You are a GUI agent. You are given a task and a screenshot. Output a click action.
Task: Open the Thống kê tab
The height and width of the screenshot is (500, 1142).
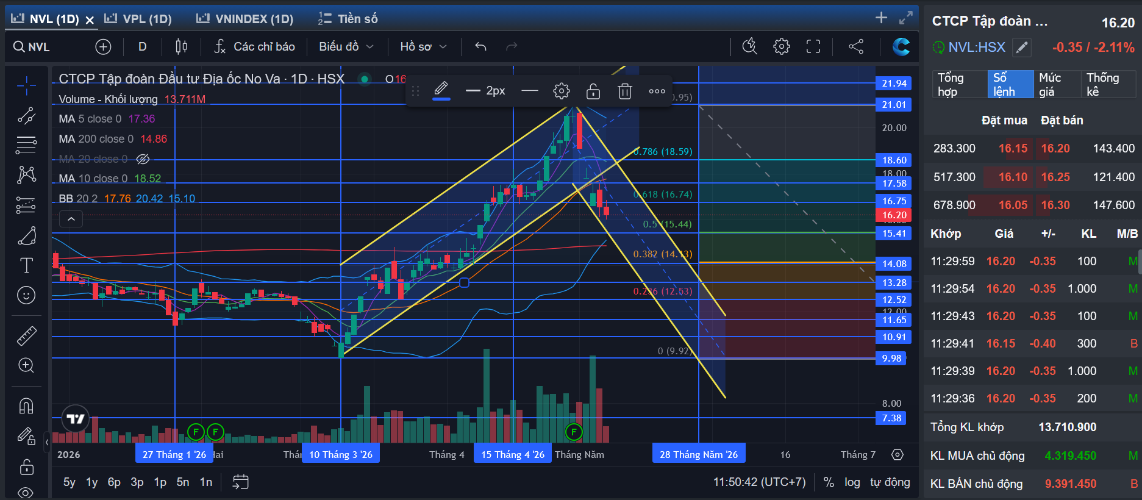coord(1108,84)
